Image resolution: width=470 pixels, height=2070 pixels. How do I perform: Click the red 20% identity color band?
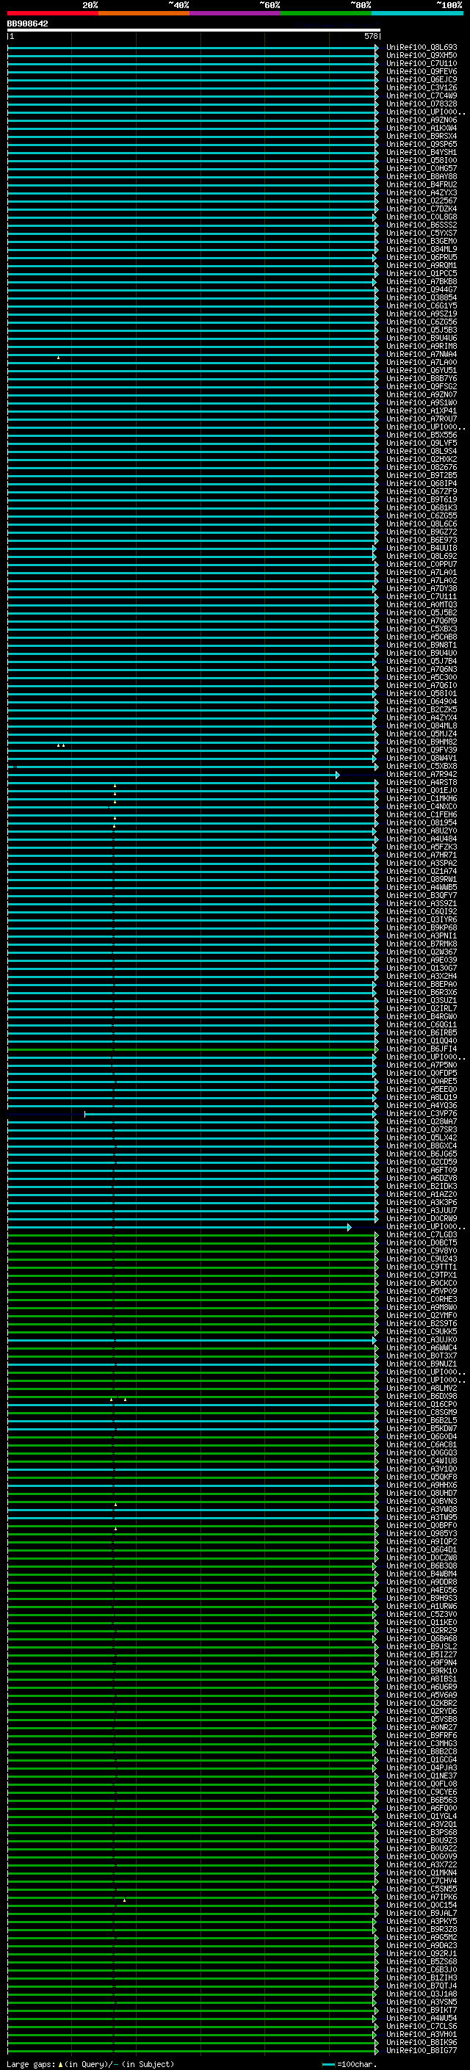tap(53, 14)
